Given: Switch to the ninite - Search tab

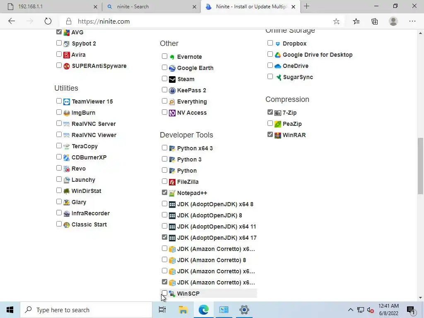Looking at the screenshot, I should click(x=151, y=7).
